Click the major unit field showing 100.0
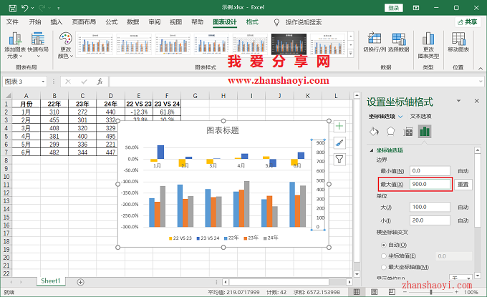The image size is (487, 297). click(430, 207)
